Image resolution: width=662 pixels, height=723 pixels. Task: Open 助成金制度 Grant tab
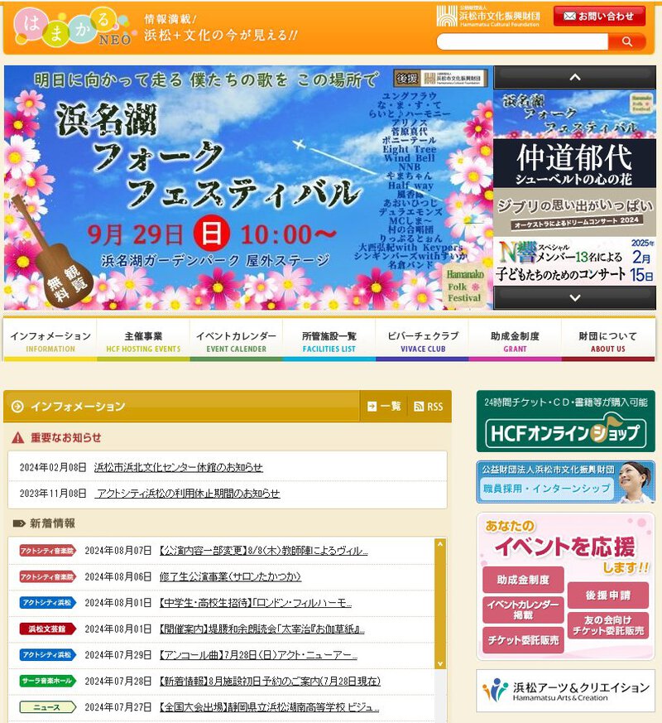tap(515, 340)
